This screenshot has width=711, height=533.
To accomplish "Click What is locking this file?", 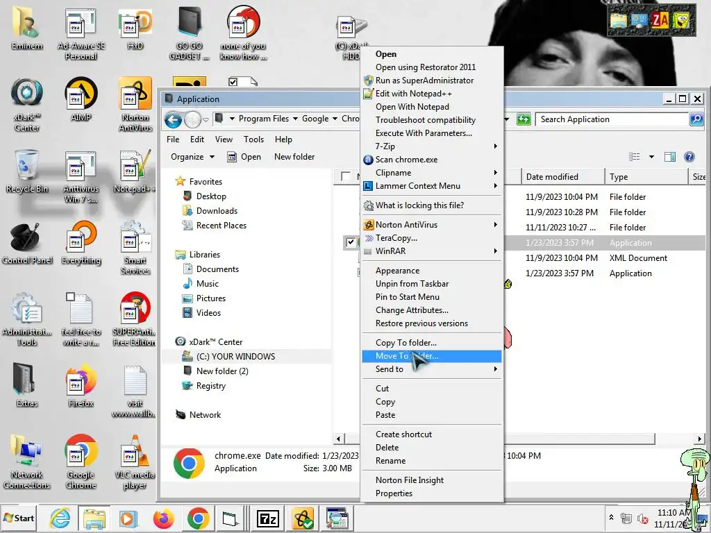I will point(432,205).
